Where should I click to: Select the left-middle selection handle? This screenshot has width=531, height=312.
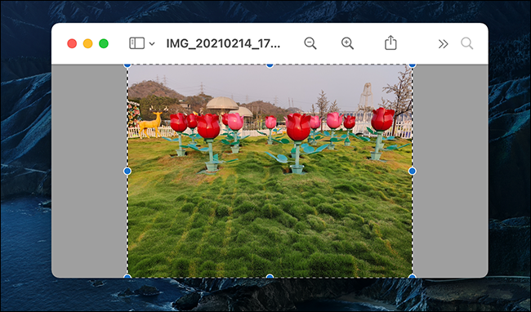click(127, 172)
